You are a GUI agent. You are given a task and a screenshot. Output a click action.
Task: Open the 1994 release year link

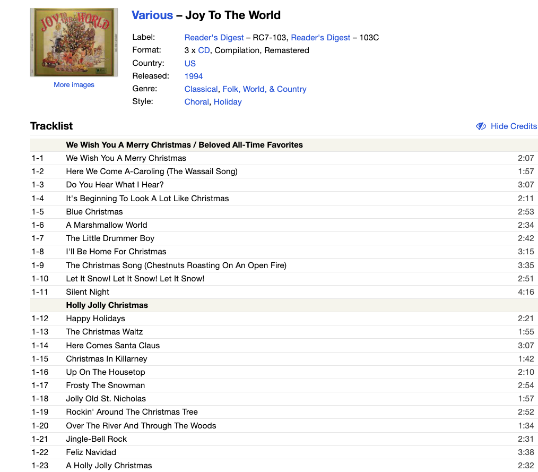194,76
